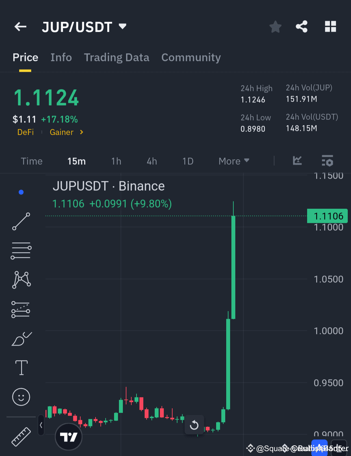Viewport: 351px width, 456px height.
Task: Open the Community tab
Action: click(191, 58)
